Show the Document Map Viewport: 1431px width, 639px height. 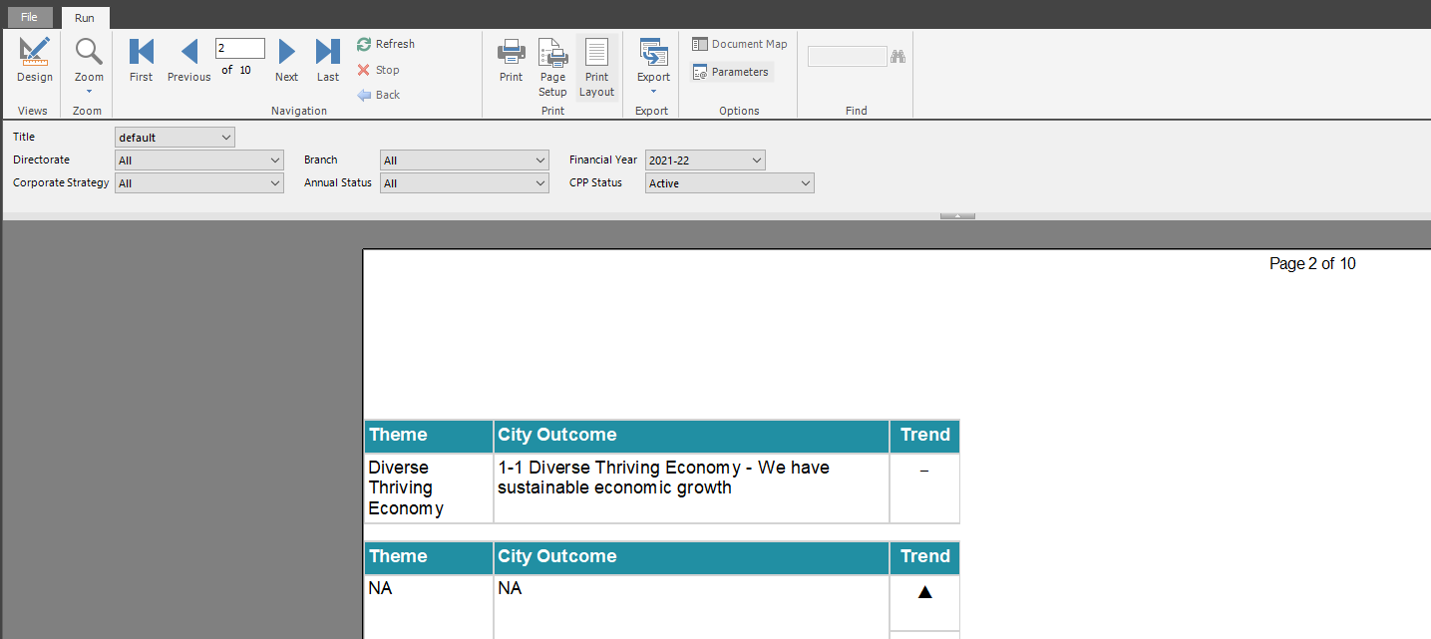click(740, 44)
